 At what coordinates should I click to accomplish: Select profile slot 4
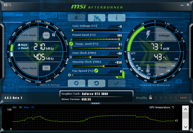point(171,98)
